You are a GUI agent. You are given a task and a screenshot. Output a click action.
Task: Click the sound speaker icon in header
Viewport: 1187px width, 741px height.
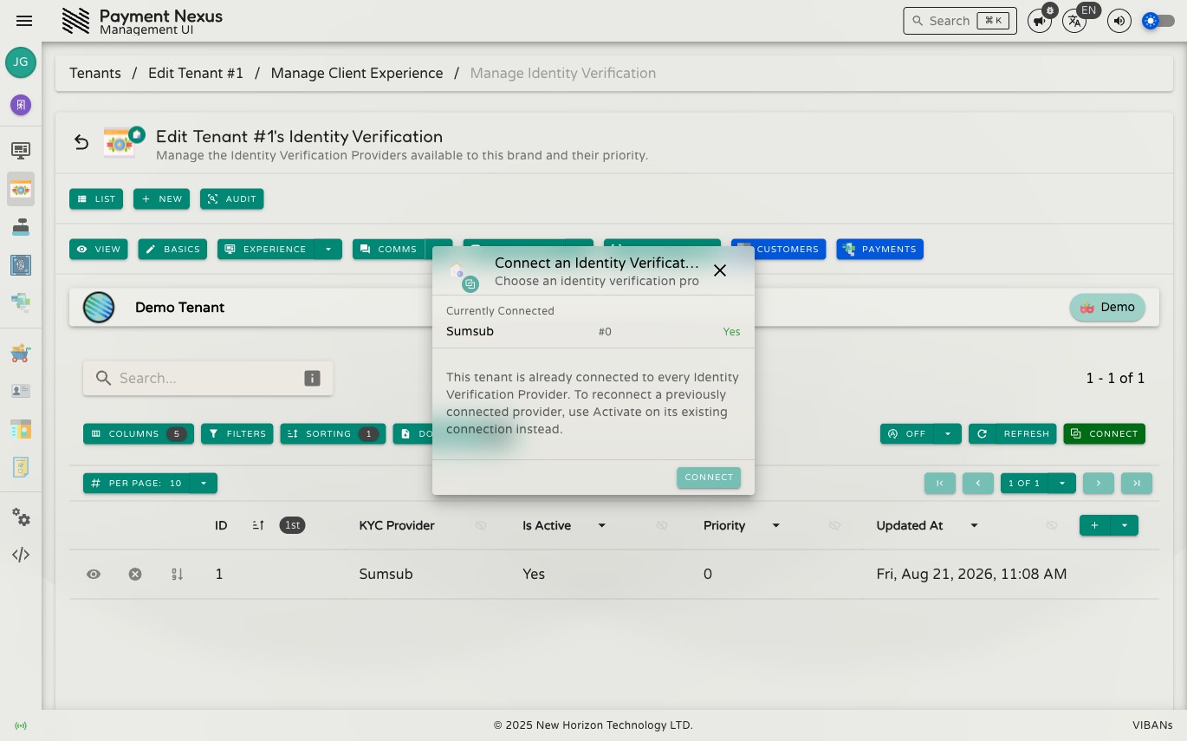coord(1119,21)
